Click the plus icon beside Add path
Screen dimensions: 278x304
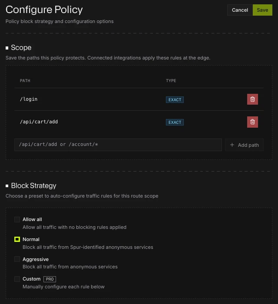point(232,145)
